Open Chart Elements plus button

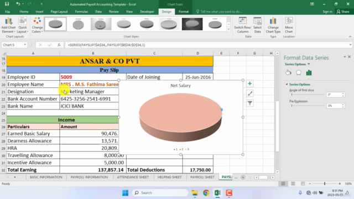[x=249, y=83]
